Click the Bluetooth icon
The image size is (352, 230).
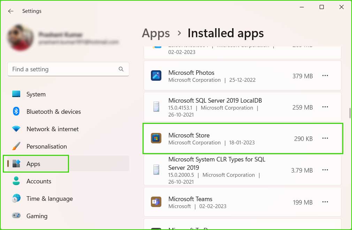[x=16, y=111]
